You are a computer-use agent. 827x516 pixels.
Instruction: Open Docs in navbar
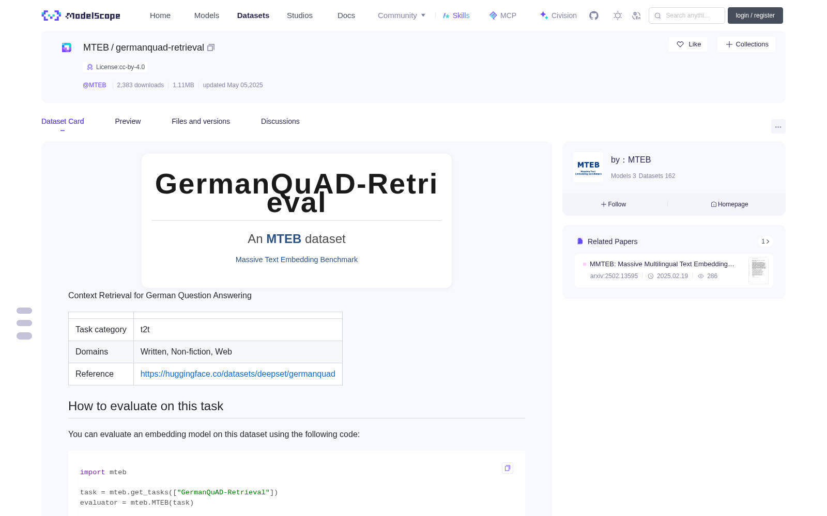pyautogui.click(x=346, y=15)
